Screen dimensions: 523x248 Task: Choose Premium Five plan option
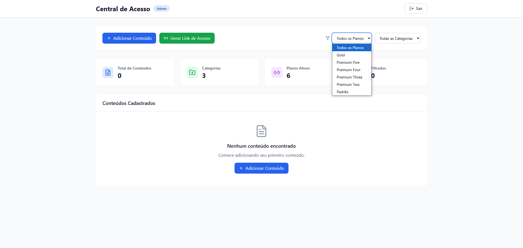pyautogui.click(x=352, y=62)
